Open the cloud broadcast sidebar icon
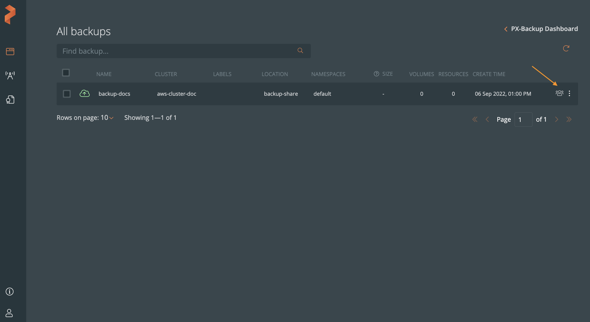 click(10, 75)
